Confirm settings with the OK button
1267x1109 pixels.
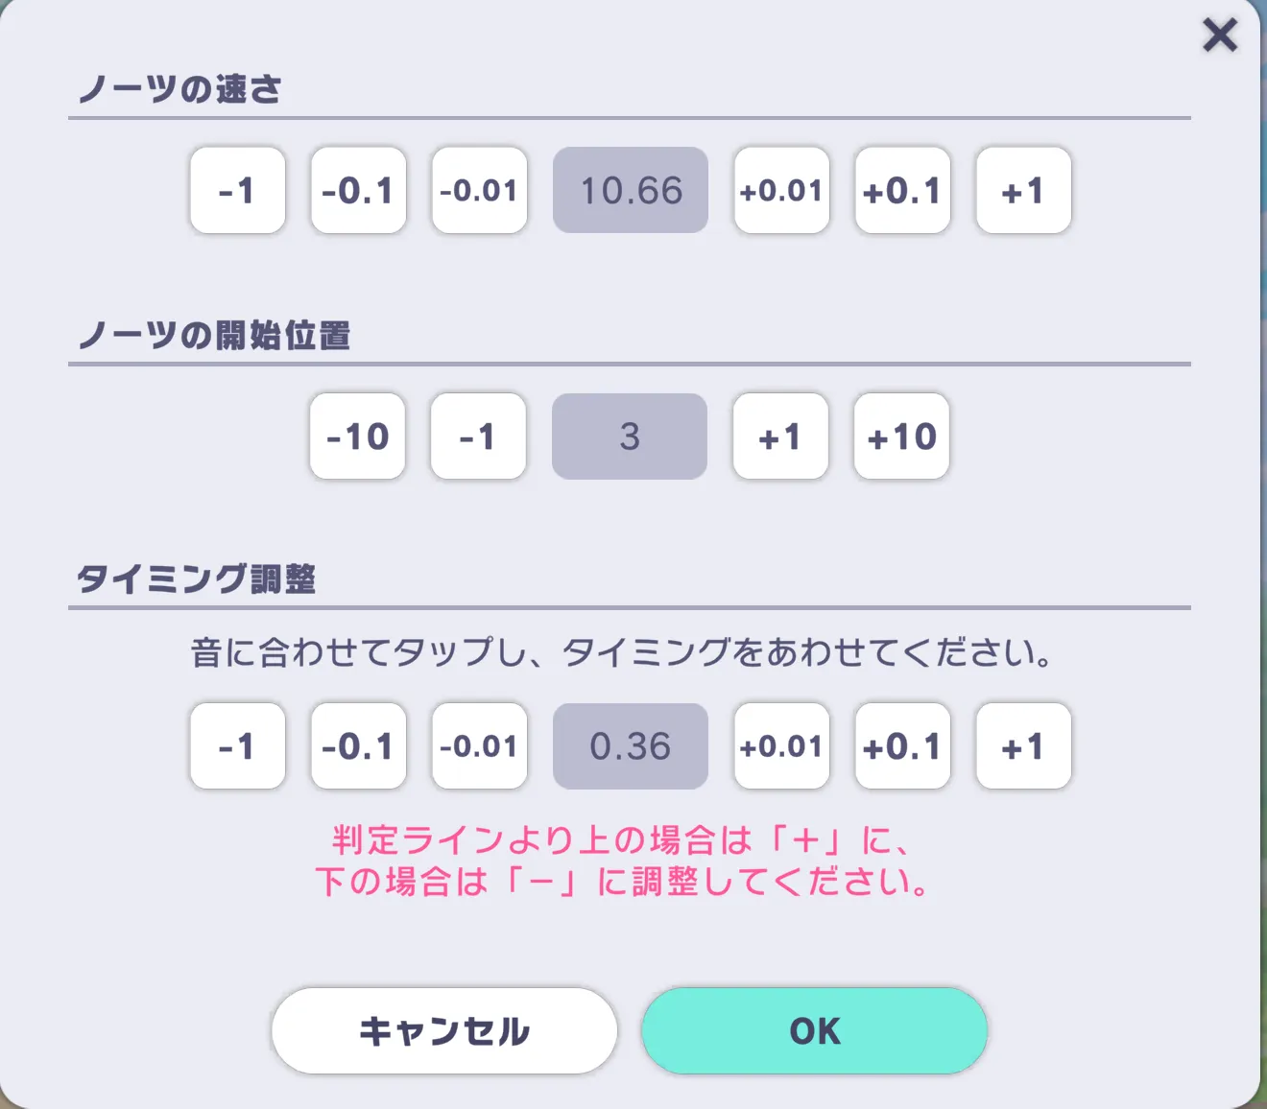(x=814, y=1031)
